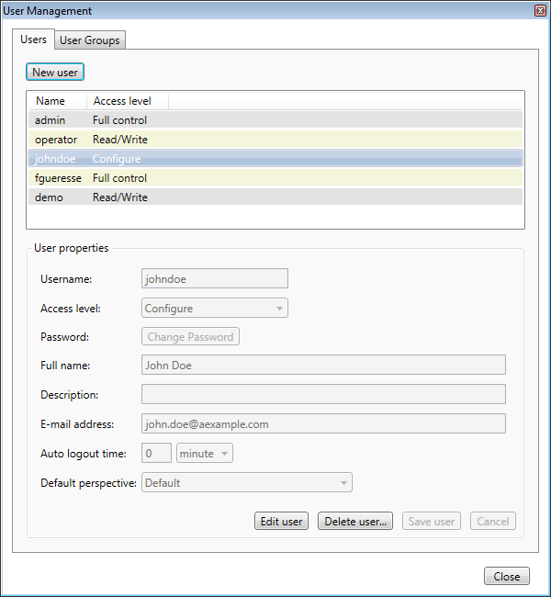Select the fgueresse user row

pos(58,178)
